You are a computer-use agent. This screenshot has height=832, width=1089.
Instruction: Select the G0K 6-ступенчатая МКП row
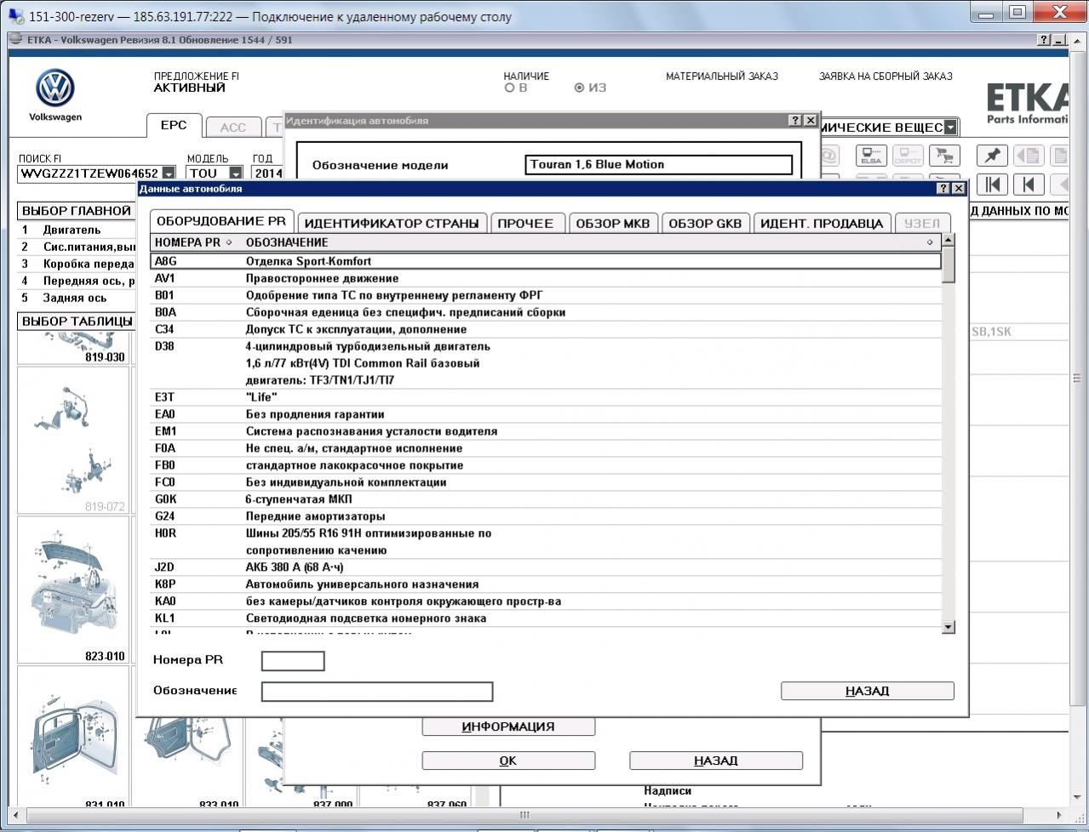tap(546, 499)
